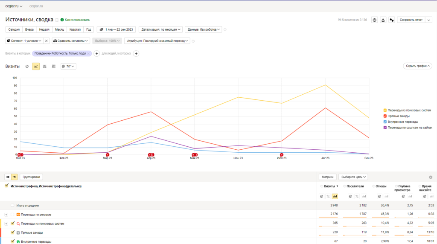Image resolution: width=437 pixels, height=244 pixels.
Task: Click the Июл 23 chart annotation marker
Action: (x=282, y=154)
